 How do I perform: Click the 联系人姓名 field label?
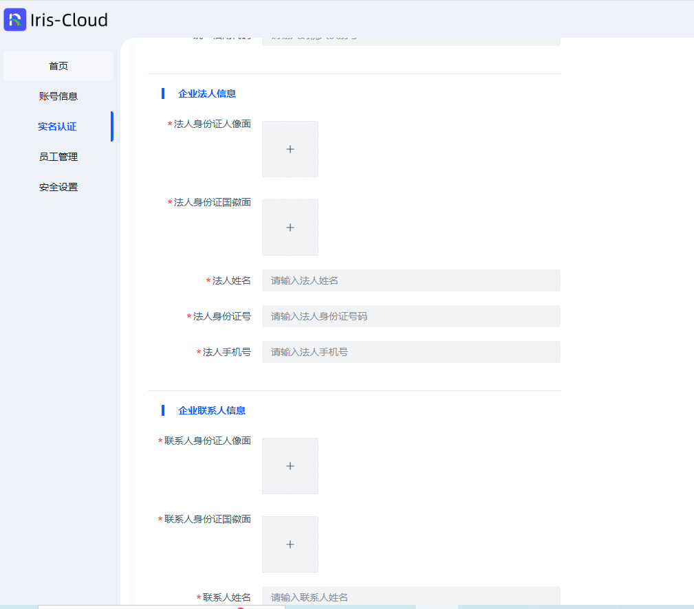[226, 597]
